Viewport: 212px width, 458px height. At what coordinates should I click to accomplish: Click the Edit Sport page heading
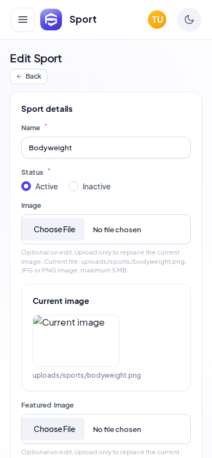pos(36,59)
